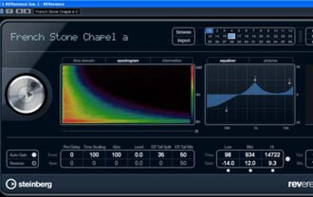Image resolution: width=313 pixels, height=197 pixels.
Task: Click the mid band peak handle in EQ graph
Action: pyautogui.click(x=255, y=80)
